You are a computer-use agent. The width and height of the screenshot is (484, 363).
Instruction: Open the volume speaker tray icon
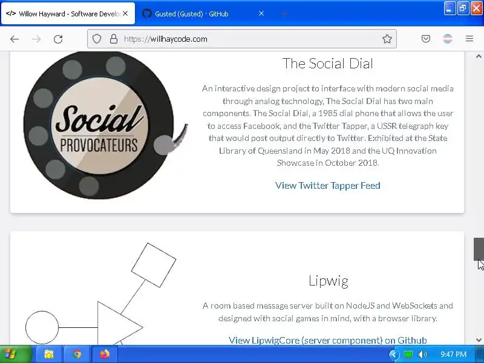(x=422, y=355)
